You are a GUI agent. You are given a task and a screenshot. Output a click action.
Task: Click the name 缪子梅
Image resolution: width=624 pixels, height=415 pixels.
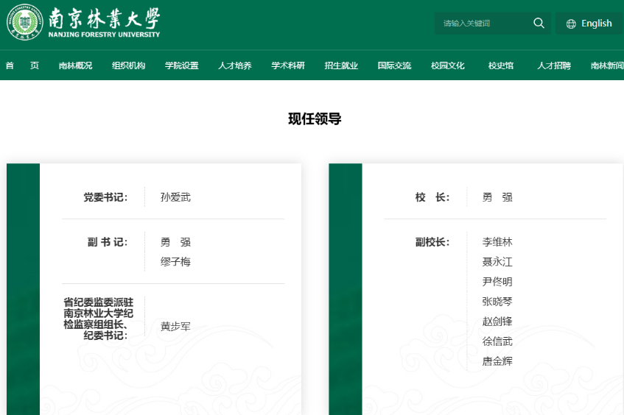(x=175, y=261)
